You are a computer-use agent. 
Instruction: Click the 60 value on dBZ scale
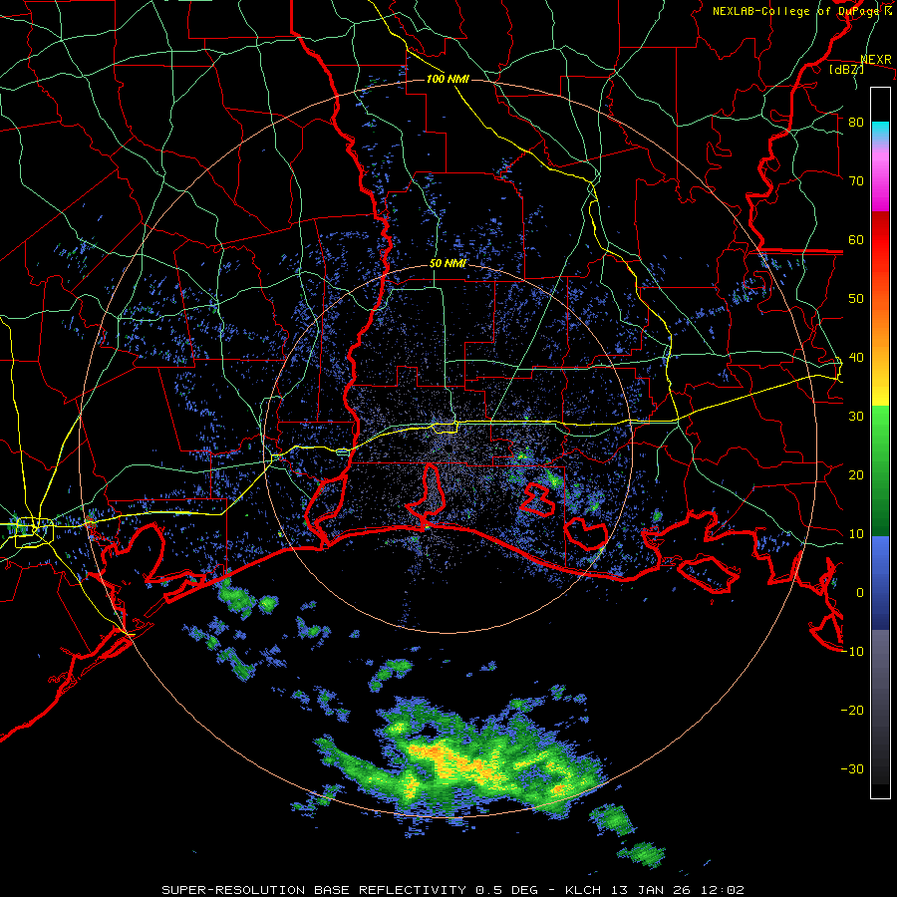click(x=856, y=239)
